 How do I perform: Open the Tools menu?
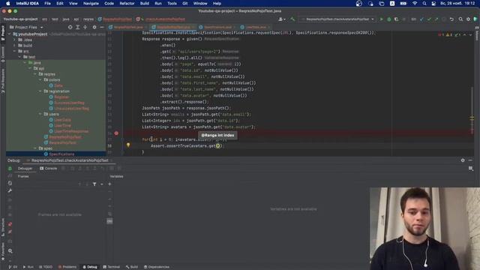click(172, 3)
